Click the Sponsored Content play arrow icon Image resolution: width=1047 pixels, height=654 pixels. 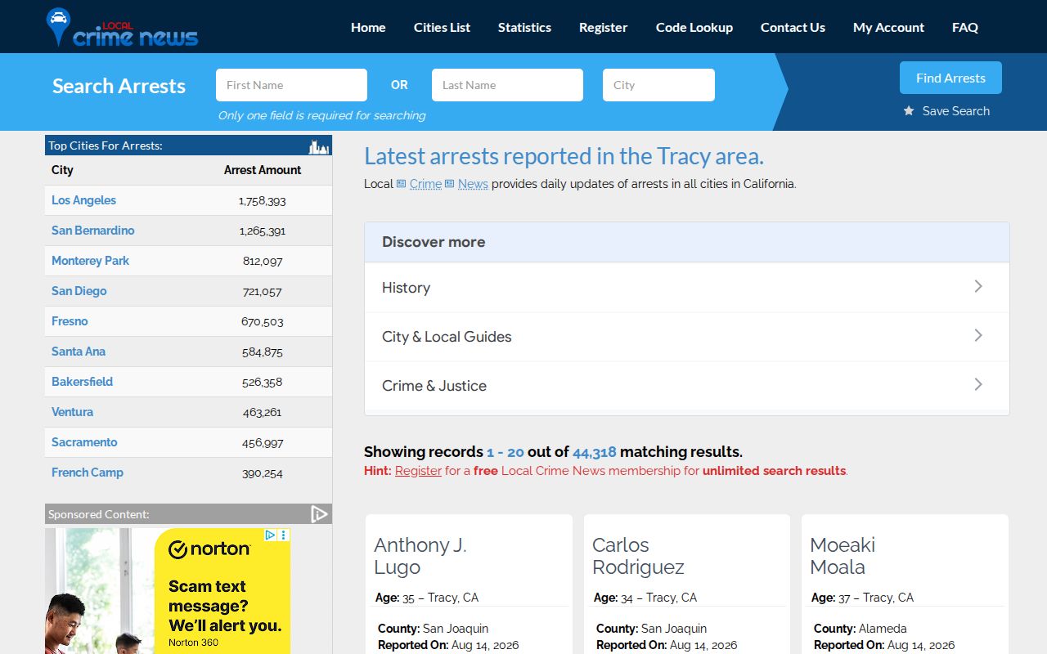click(x=319, y=514)
